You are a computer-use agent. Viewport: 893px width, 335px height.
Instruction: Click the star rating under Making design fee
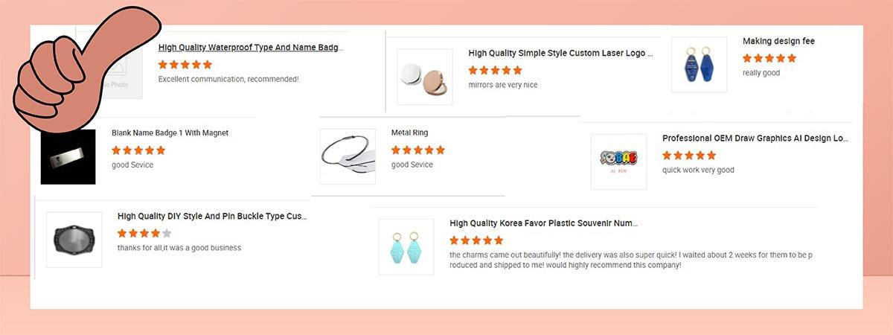pos(769,58)
